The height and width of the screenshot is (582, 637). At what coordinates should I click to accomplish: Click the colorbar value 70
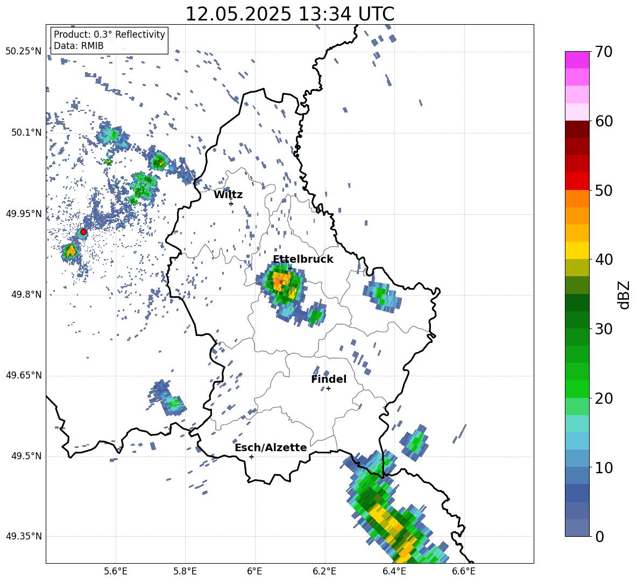pos(604,52)
